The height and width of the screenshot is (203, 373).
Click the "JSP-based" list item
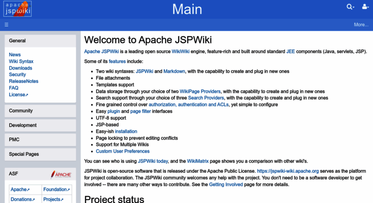point(107,125)
